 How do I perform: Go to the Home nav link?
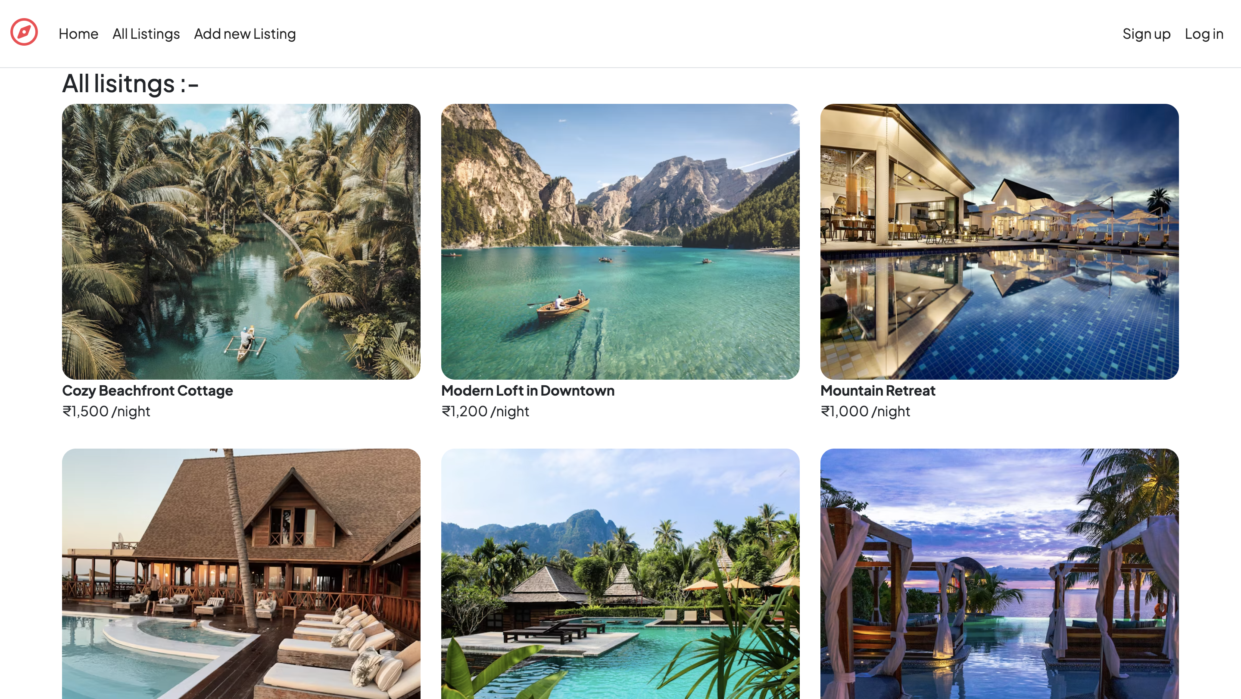click(x=78, y=34)
